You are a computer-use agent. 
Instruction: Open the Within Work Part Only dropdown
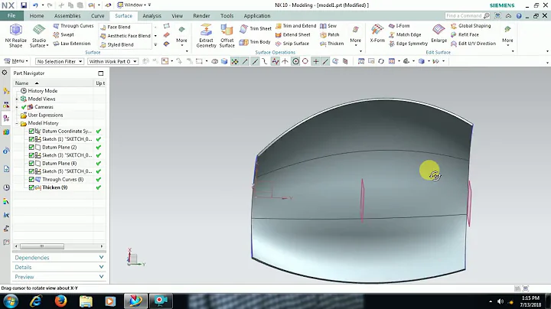pos(112,61)
